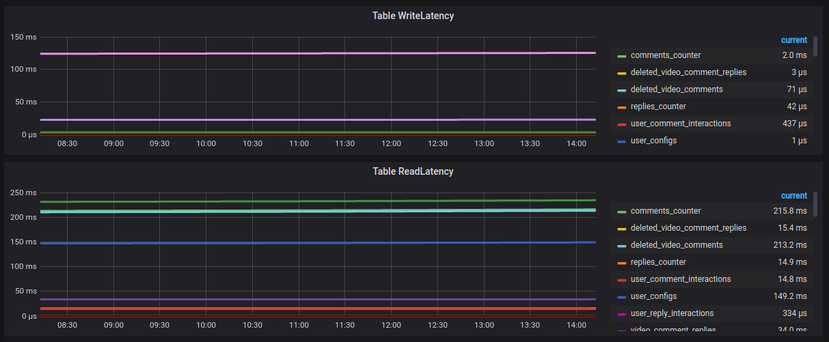Toggle user_comment_interactions series in WriteLatency legend
Screen dimensions: 829x342
coord(681,124)
